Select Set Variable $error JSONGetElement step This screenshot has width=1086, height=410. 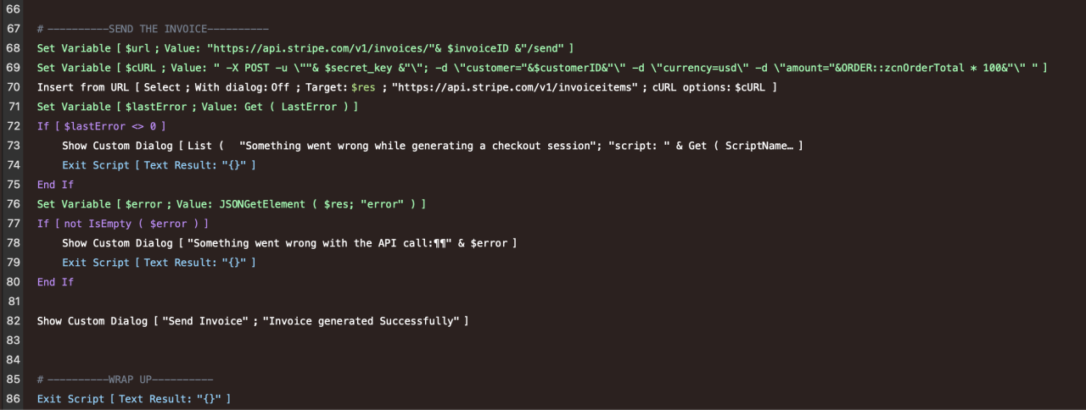click(x=231, y=204)
